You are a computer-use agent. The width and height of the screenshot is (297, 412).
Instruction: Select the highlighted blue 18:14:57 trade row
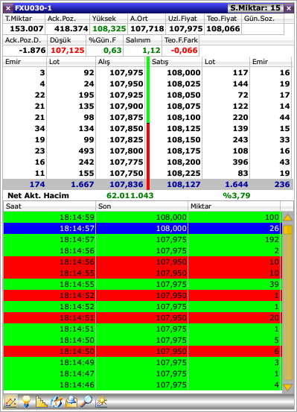pos(143,228)
